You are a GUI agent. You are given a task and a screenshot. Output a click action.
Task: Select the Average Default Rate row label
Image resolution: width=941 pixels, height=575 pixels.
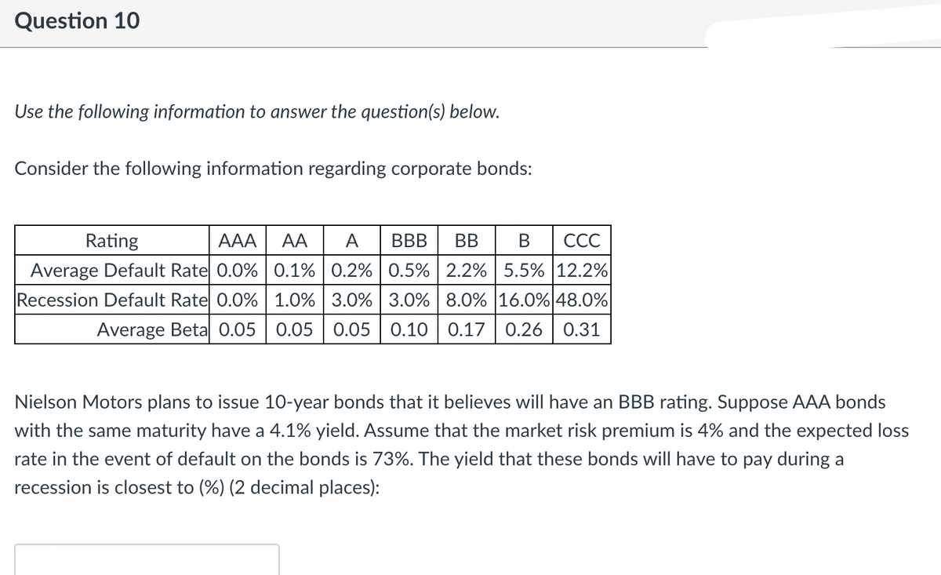pyautogui.click(x=113, y=270)
